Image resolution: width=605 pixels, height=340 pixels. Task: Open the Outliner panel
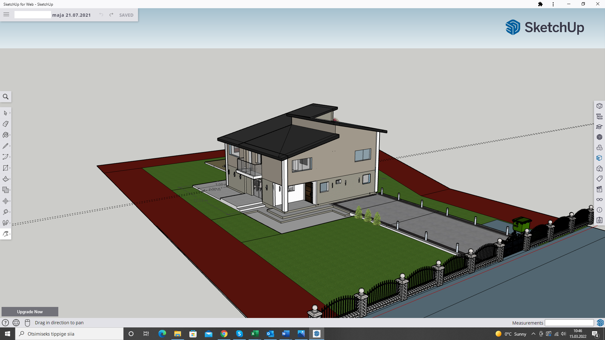point(599,116)
